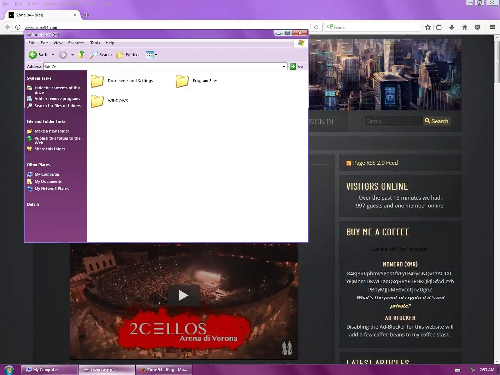
Task: Expand the Details section
Action: click(x=33, y=204)
